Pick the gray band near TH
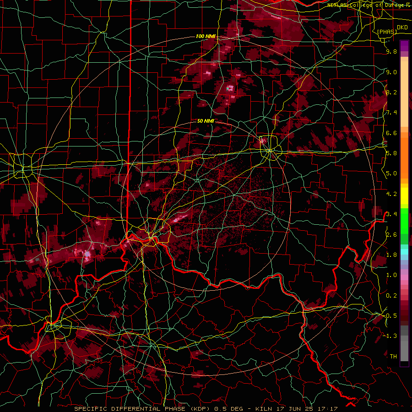The width and height of the screenshot is (412, 412). point(404,351)
